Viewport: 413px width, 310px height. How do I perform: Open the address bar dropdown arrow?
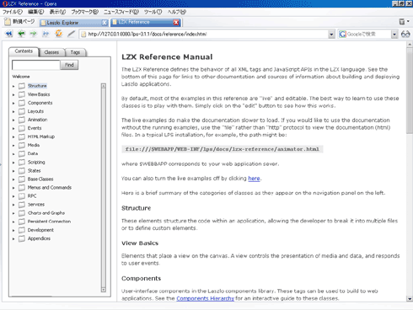tap(331, 35)
